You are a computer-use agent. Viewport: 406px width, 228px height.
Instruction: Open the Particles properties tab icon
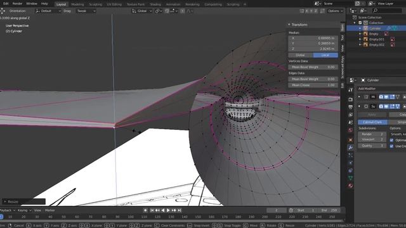click(350, 155)
